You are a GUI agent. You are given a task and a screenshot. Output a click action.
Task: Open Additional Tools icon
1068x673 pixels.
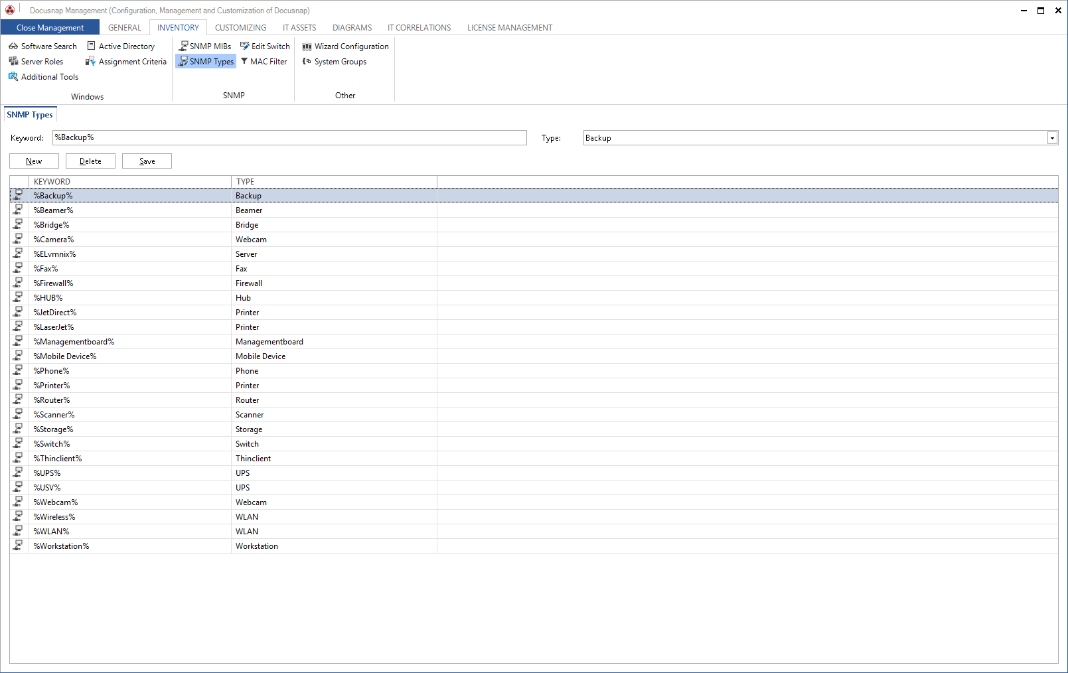tap(13, 77)
